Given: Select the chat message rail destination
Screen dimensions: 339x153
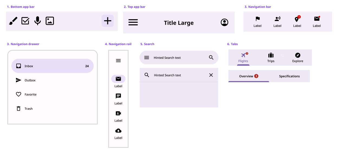Looking at the screenshot, I should pos(118,99).
